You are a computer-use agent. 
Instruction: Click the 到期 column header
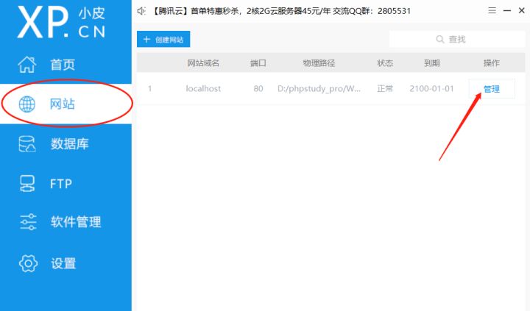(431, 62)
